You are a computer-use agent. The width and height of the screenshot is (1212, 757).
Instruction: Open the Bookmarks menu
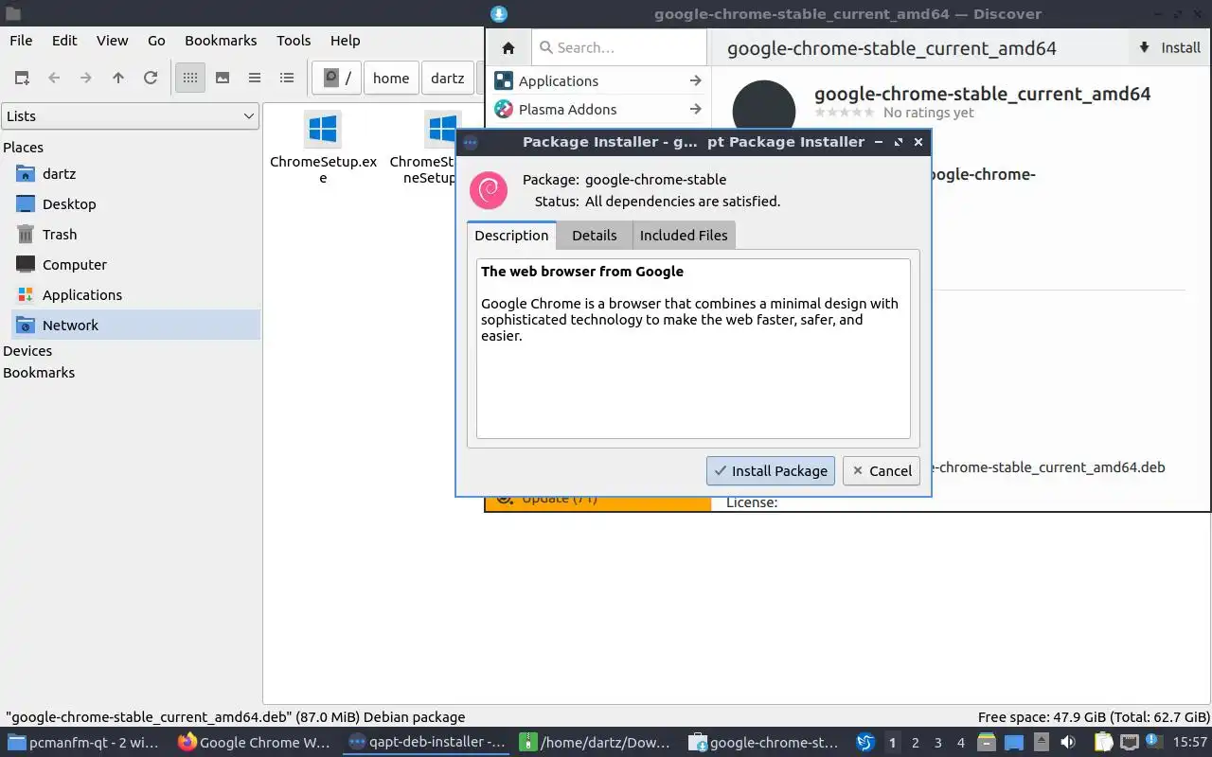click(x=221, y=40)
